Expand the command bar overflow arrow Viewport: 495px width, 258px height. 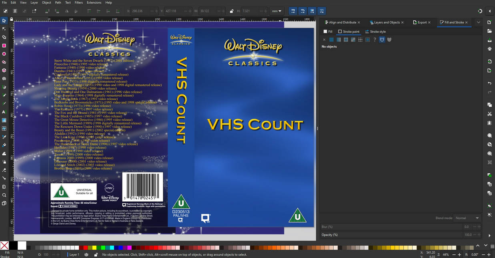point(489,235)
